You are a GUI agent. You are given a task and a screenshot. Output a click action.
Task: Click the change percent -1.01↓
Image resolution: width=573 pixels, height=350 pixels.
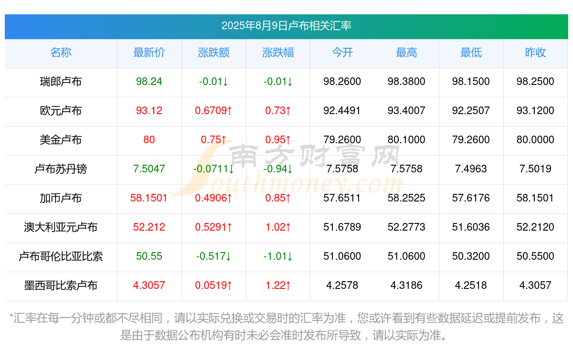(278, 256)
